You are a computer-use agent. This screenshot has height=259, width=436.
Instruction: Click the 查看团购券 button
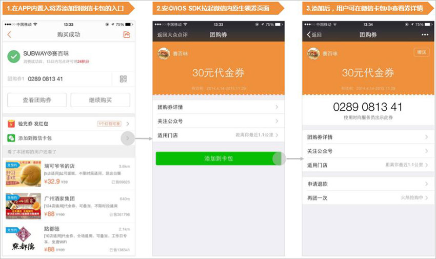37,100
